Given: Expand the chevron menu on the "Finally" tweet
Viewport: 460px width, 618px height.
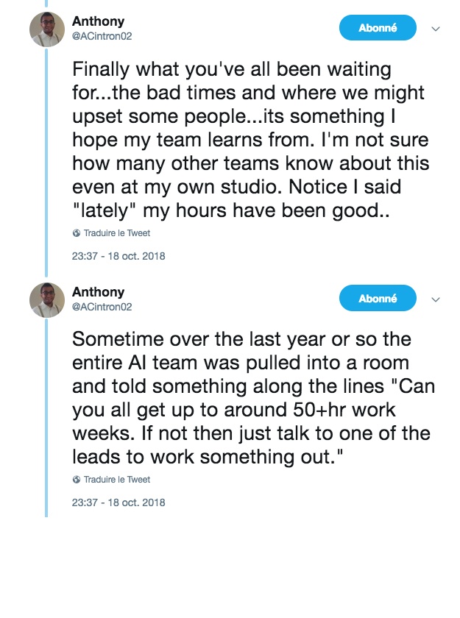Looking at the screenshot, I should point(435,30).
